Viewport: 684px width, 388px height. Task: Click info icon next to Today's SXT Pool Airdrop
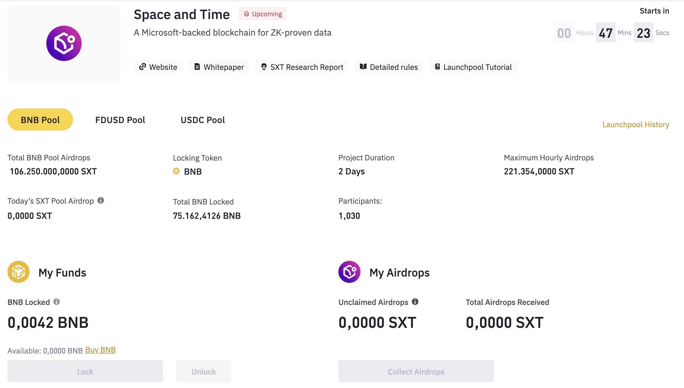point(101,201)
